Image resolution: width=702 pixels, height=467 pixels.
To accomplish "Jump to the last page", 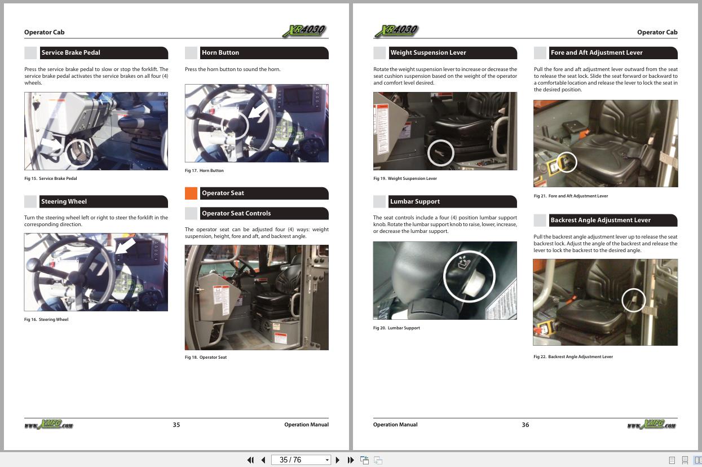I will pos(351,460).
